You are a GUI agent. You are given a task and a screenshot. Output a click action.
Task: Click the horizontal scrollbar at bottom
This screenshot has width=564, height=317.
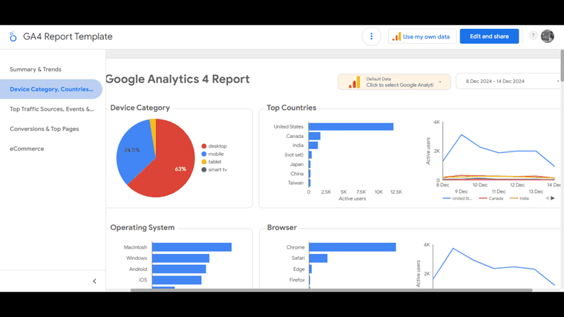pos(331,290)
